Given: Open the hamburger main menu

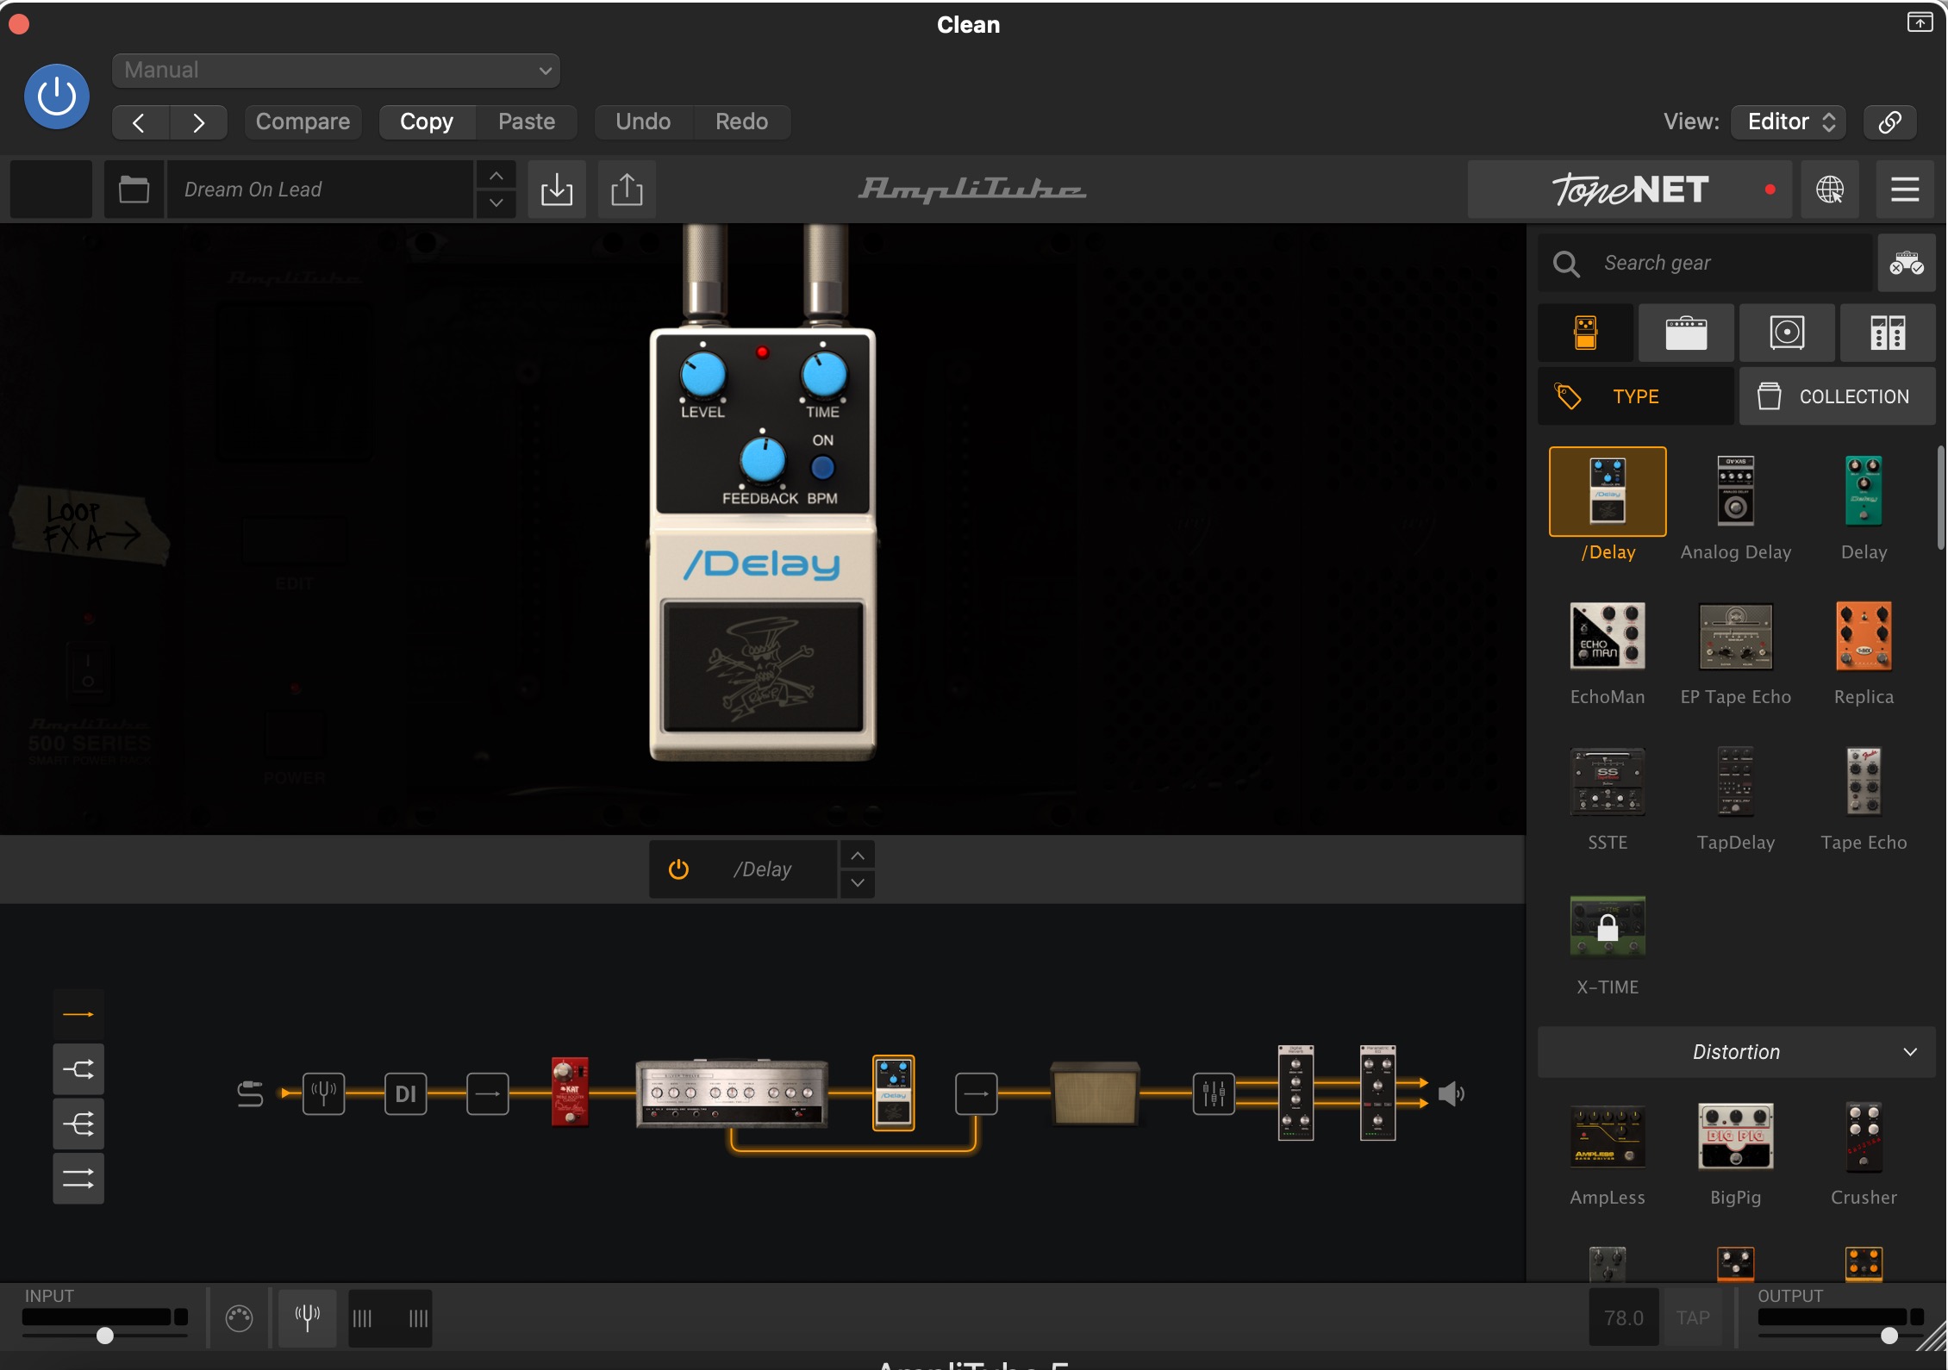Looking at the screenshot, I should click(1905, 189).
